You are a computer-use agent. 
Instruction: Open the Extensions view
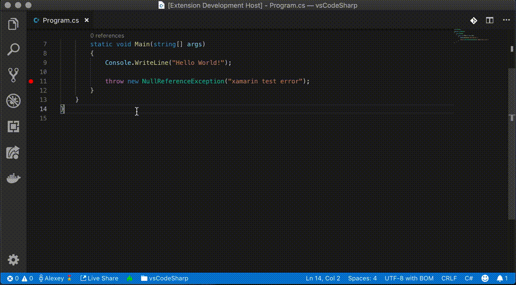tap(13, 127)
